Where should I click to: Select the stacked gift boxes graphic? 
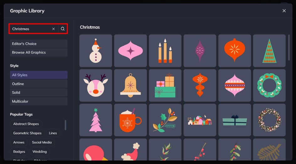[x=165, y=85]
